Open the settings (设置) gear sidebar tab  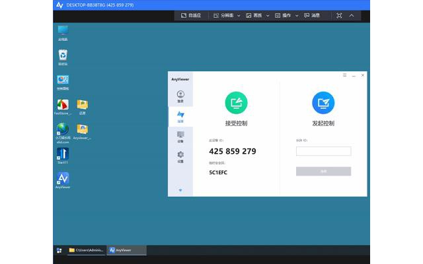(x=180, y=157)
